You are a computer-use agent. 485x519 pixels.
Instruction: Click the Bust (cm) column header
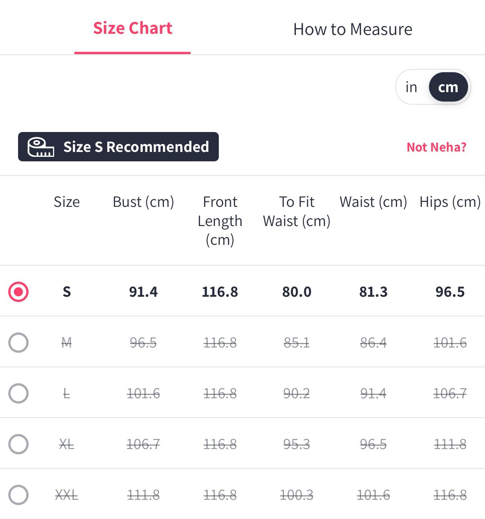coord(143,202)
